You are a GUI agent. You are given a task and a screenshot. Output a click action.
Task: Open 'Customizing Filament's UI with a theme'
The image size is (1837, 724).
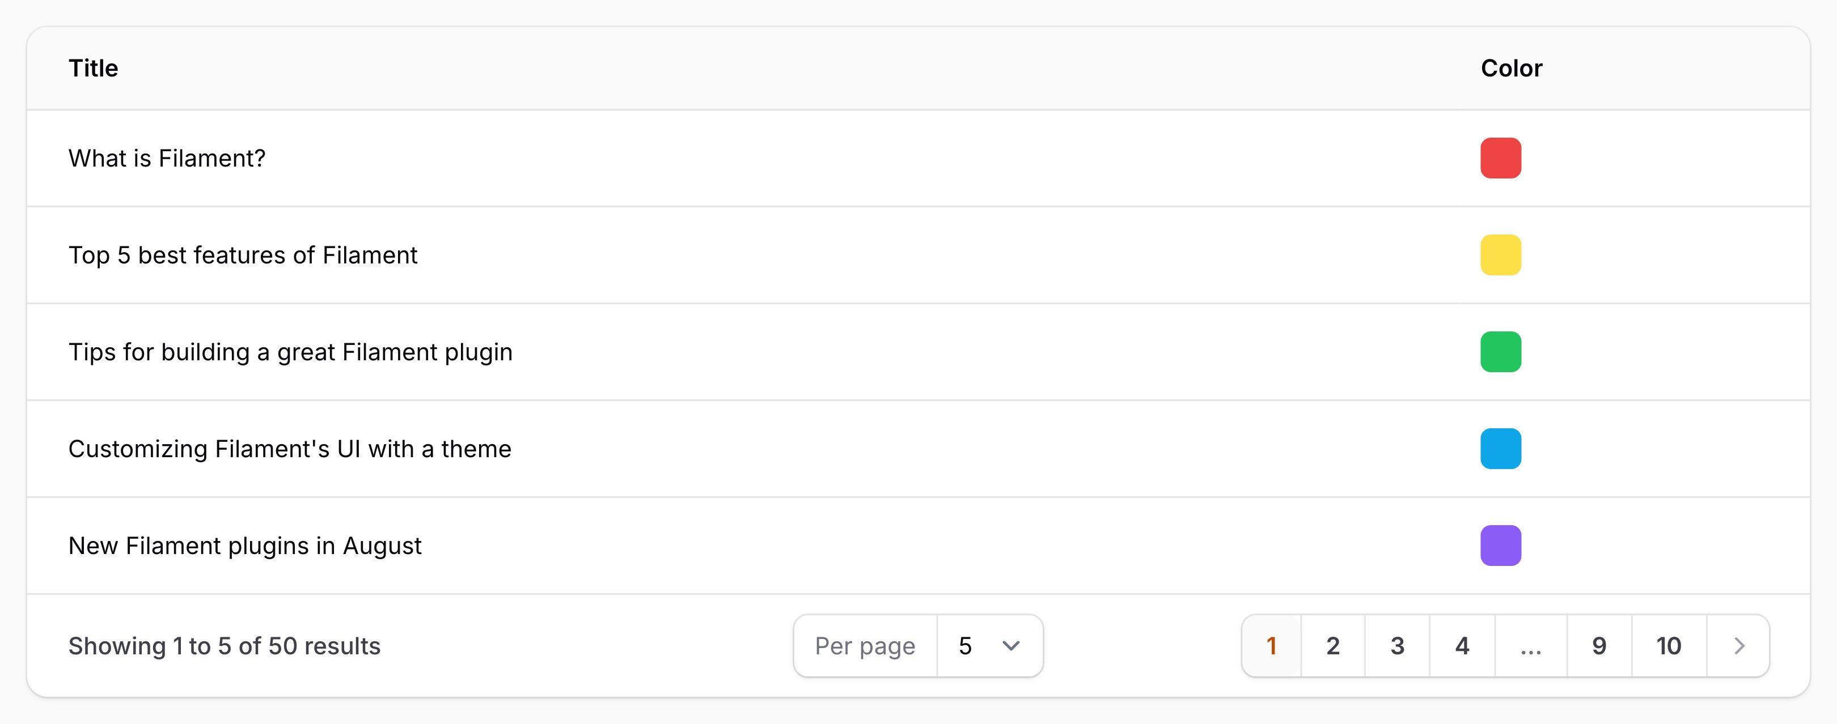tap(290, 449)
